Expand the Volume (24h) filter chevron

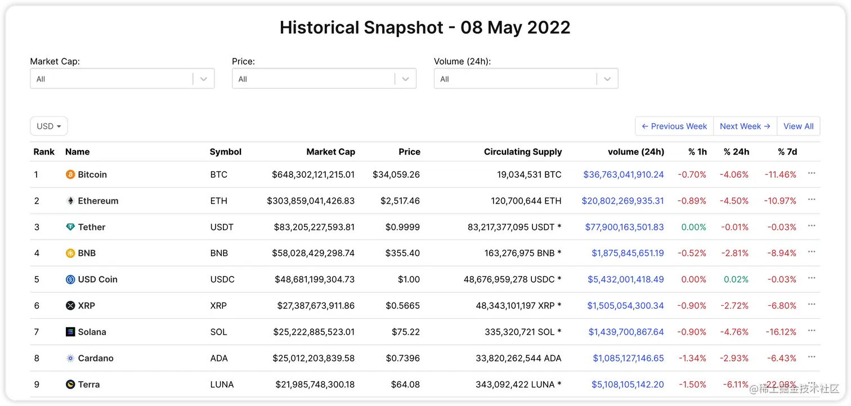(x=608, y=79)
